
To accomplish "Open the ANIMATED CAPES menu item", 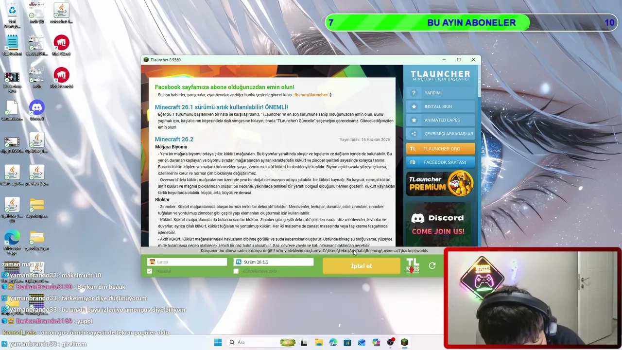I will [440, 120].
